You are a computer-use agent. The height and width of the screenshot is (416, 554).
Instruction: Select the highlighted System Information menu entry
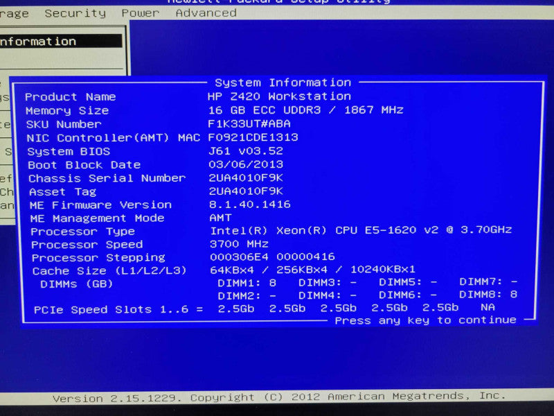click(x=61, y=42)
